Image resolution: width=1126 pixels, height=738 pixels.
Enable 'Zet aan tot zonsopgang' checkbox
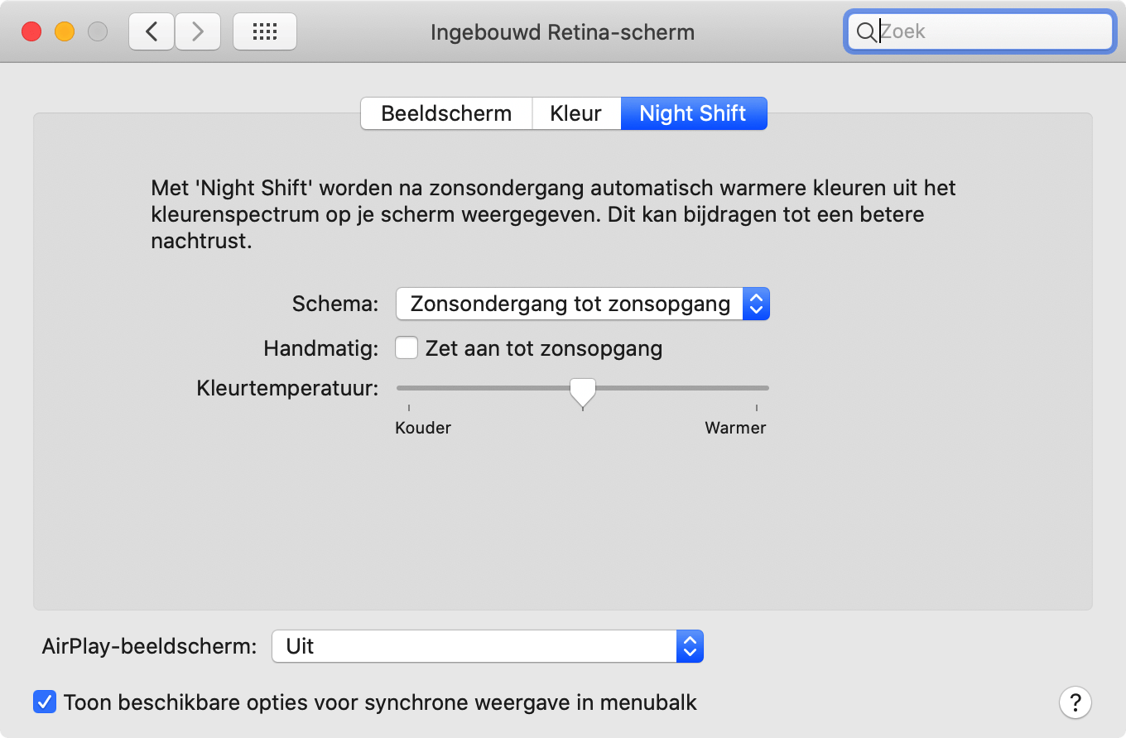tap(407, 347)
